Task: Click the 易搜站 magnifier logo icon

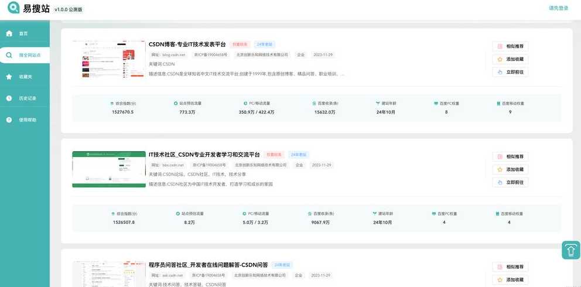Action: 13,8
